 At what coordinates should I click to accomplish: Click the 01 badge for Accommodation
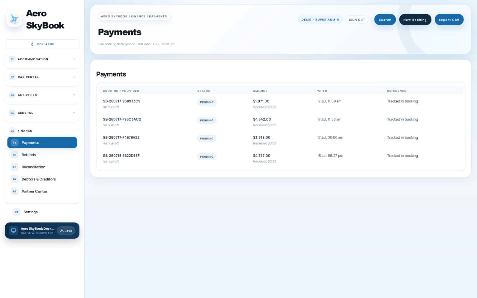pyautogui.click(x=12, y=59)
